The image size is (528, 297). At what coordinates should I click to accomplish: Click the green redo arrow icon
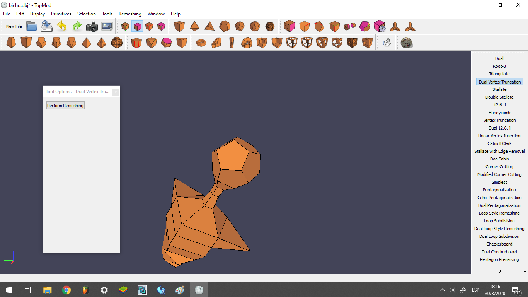77,26
